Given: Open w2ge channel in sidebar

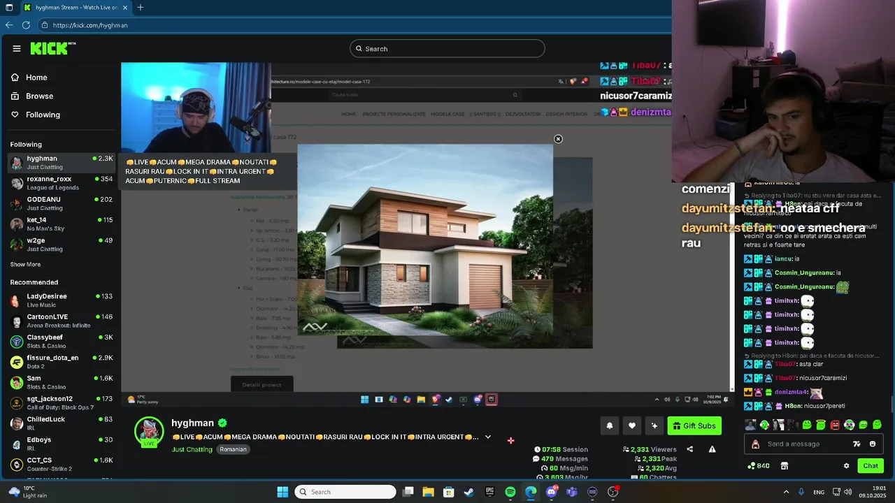Looking at the screenshot, I should [x=62, y=245].
